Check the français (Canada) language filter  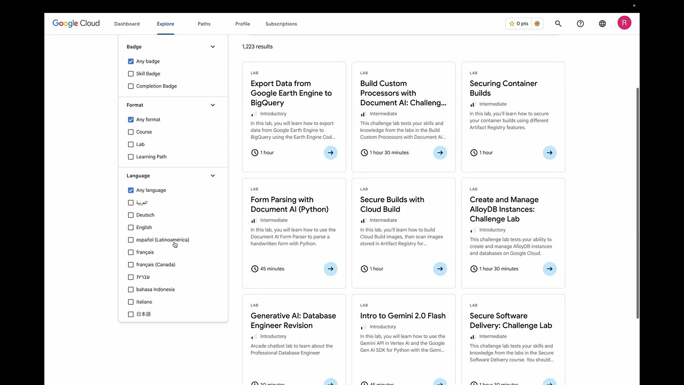pos(130,265)
